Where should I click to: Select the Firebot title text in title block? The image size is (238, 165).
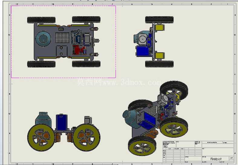216,159
